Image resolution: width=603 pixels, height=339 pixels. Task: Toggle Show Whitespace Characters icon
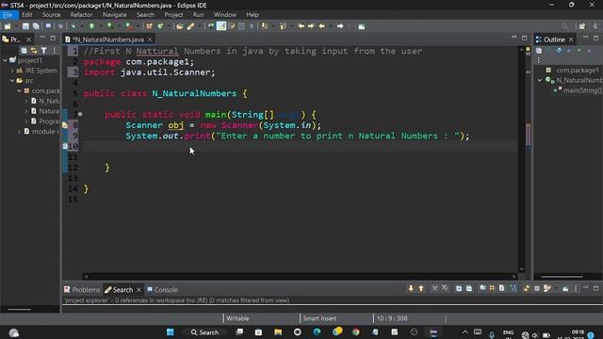(x=252, y=26)
